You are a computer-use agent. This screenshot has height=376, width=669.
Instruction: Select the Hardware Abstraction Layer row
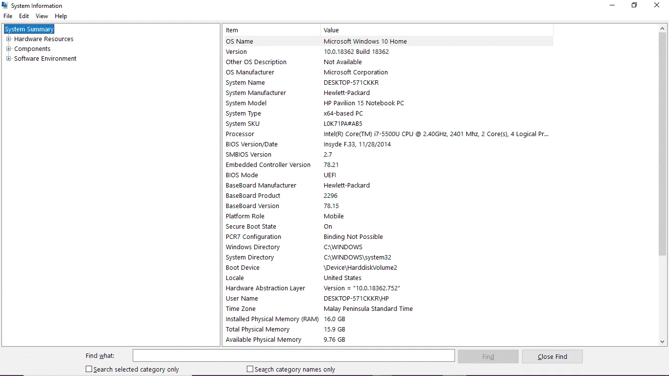pyautogui.click(x=389, y=288)
